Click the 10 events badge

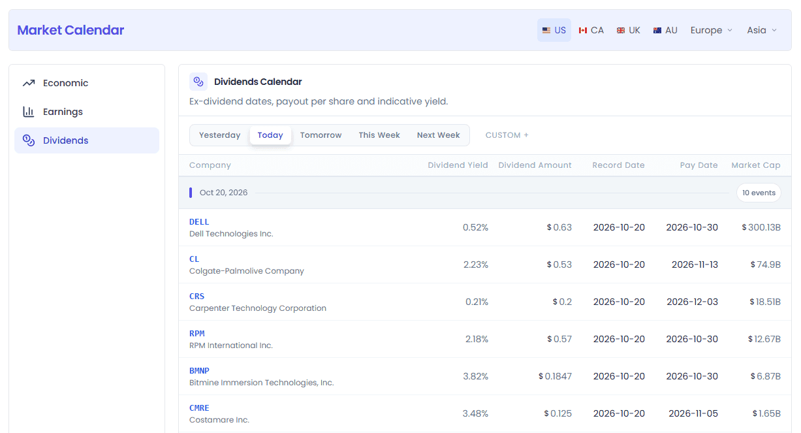759,193
